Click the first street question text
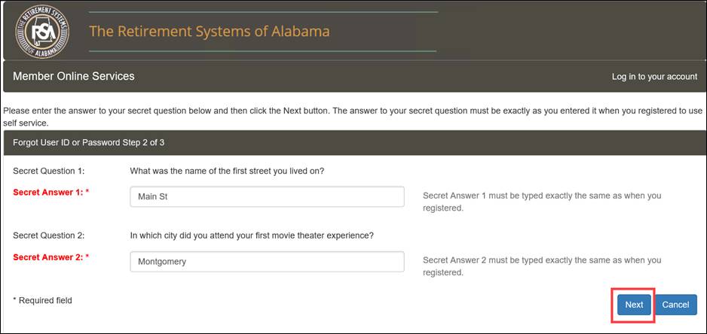 point(228,171)
